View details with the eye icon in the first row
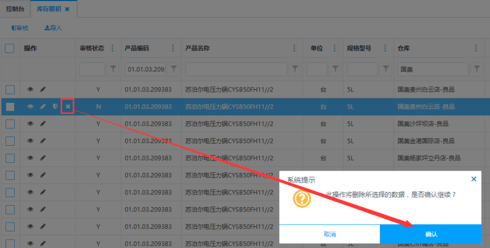Image resolution: width=490 pixels, height=248 pixels. pyautogui.click(x=30, y=90)
